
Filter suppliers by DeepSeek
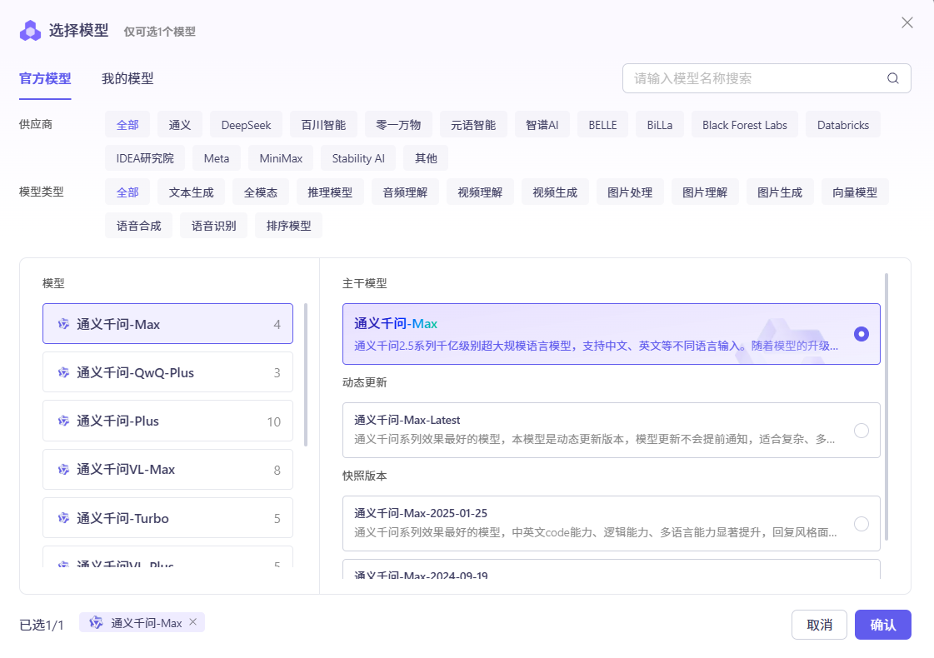tap(246, 124)
